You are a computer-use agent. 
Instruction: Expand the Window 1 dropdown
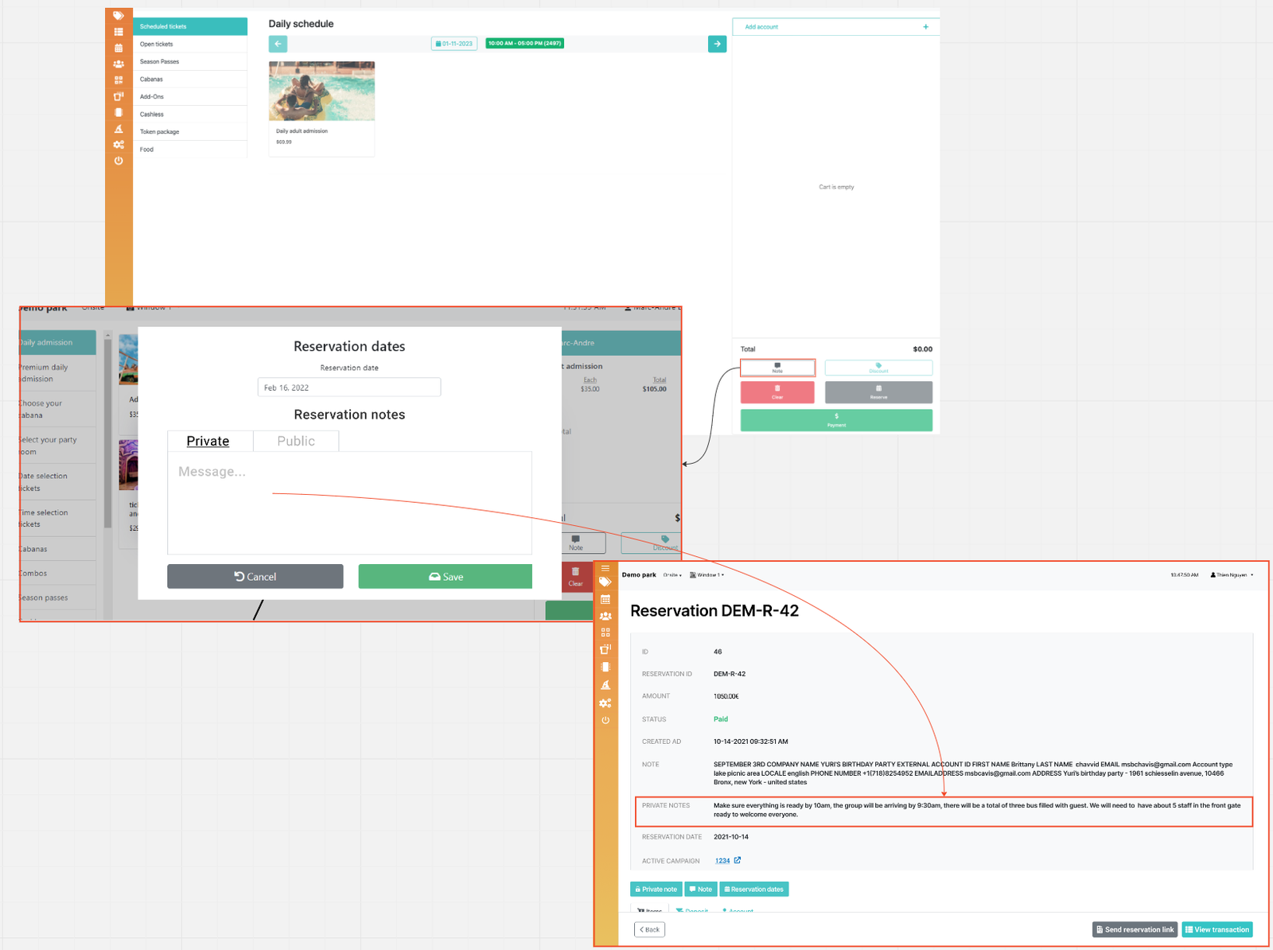tap(707, 574)
